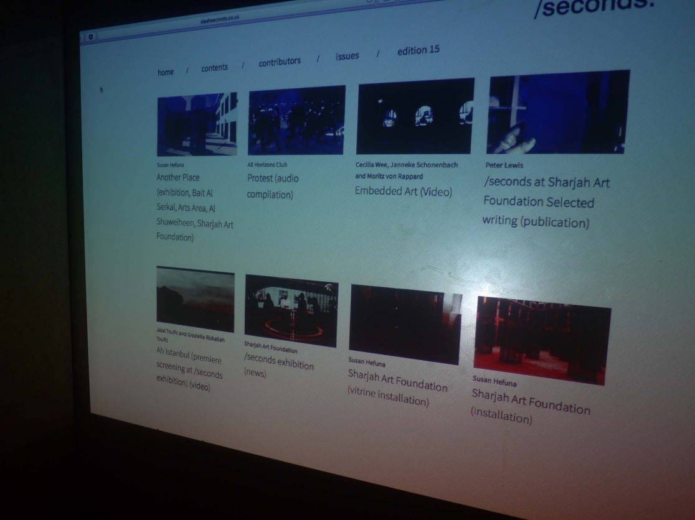The height and width of the screenshot is (520, 695).
Task: Click the /seconds. site logo
Action: 595,7
